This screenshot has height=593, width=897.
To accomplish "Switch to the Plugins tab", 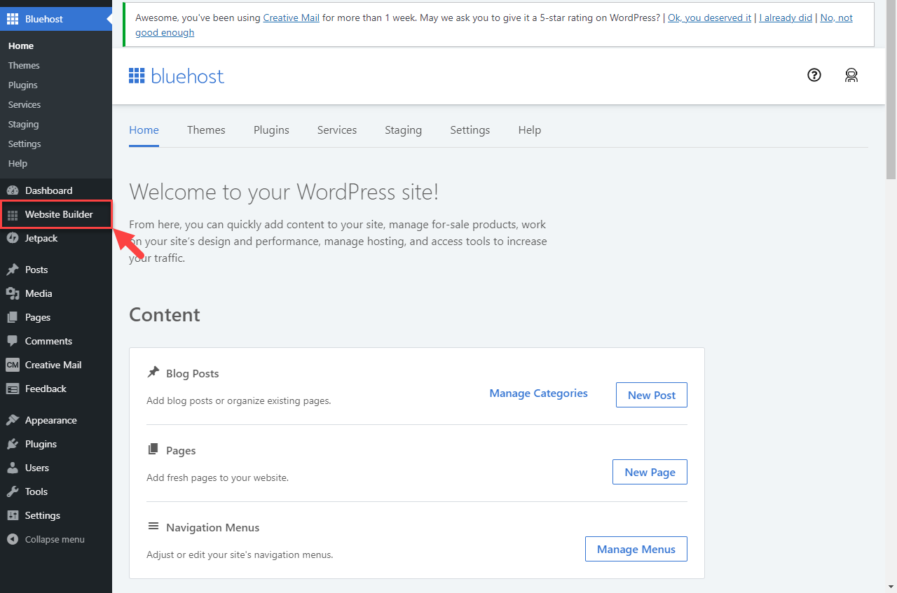I will pos(271,130).
